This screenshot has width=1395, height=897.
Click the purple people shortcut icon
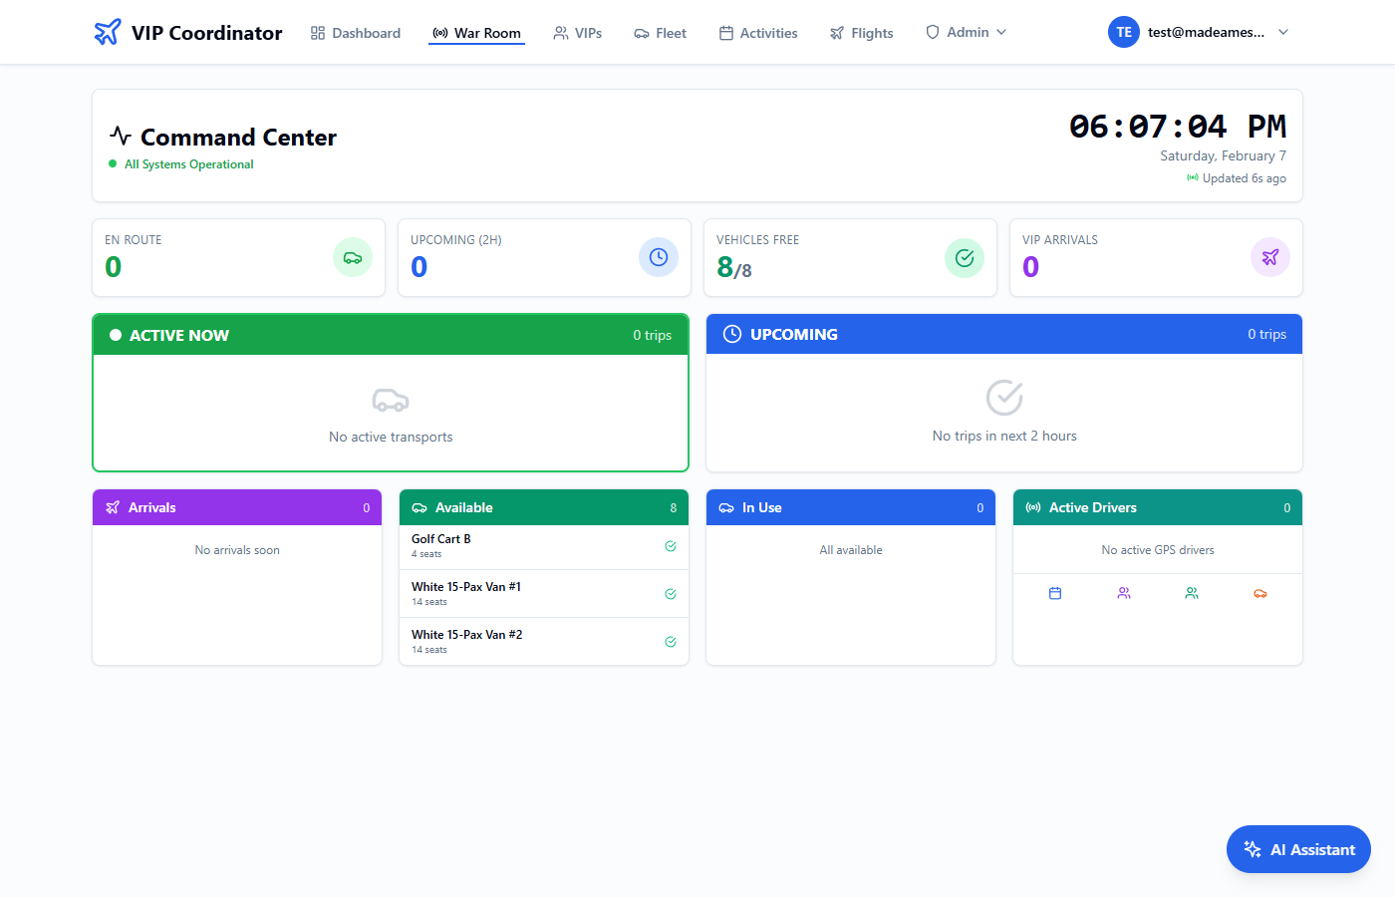pyautogui.click(x=1124, y=593)
